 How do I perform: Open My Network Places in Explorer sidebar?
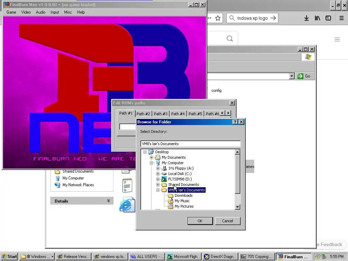[x=78, y=185]
